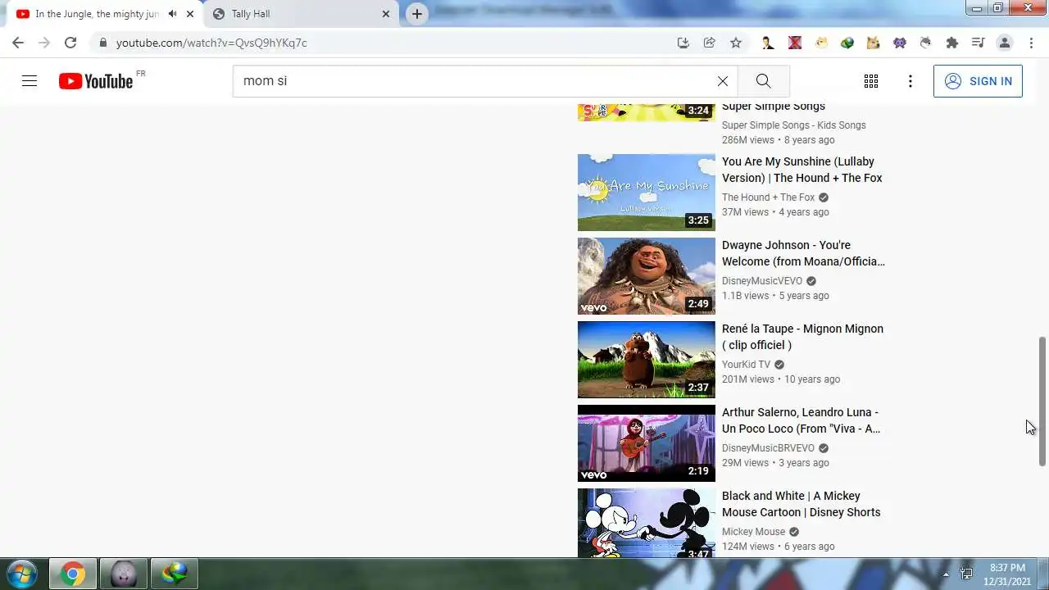
Task: Open Chrome profile avatar
Action: (x=1004, y=43)
